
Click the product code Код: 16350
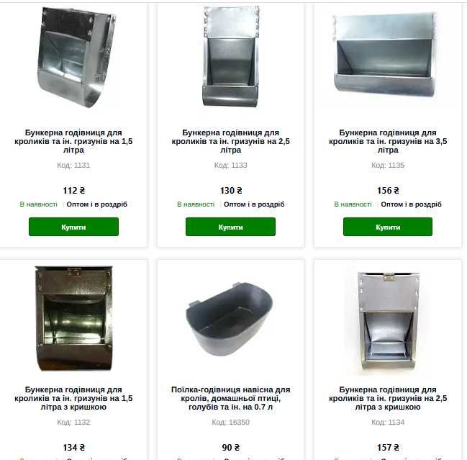[x=230, y=422]
